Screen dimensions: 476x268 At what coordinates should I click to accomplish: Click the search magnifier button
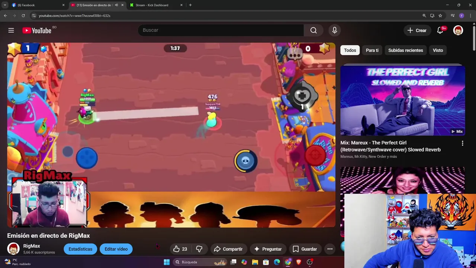[313, 30]
